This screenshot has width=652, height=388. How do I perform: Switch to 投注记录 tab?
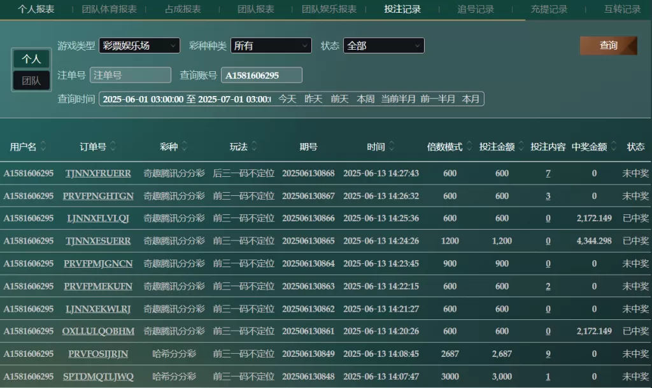pos(402,9)
